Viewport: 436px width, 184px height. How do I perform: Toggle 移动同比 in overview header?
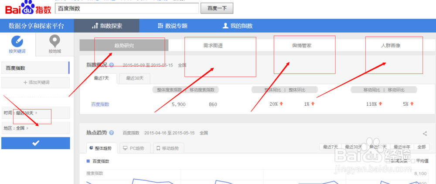372,90
